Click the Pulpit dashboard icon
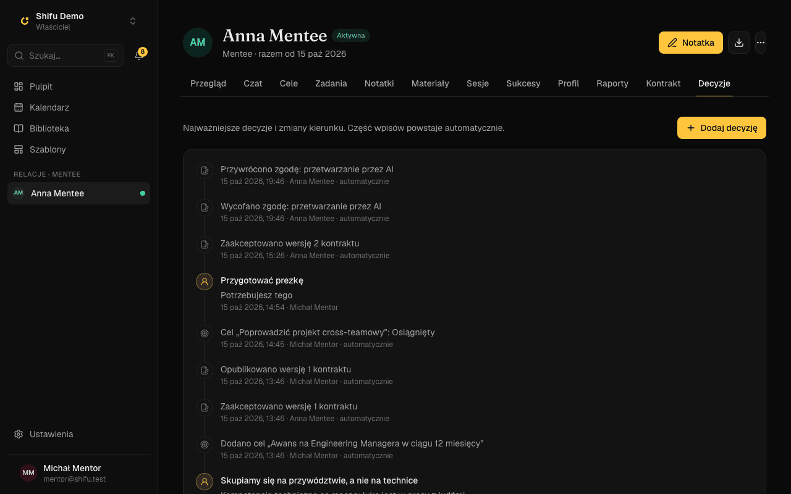This screenshot has width=791, height=494. pyautogui.click(x=19, y=86)
